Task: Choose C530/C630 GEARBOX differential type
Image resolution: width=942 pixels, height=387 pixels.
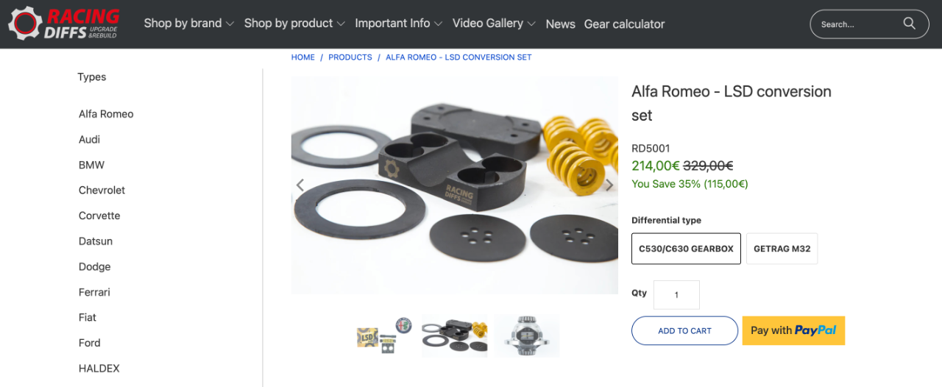Action: click(x=686, y=249)
